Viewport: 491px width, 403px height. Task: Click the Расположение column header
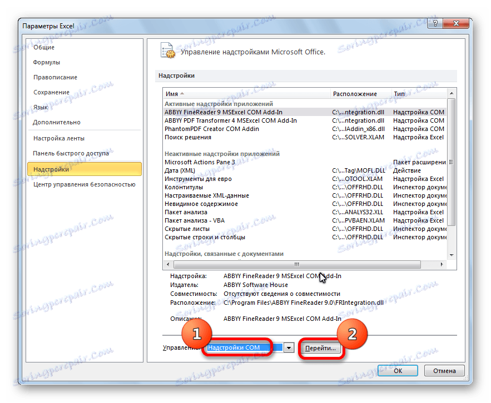(361, 94)
